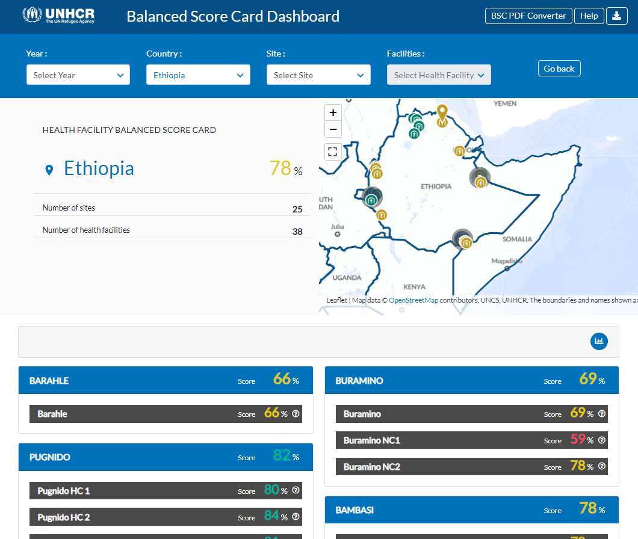Image resolution: width=638 pixels, height=539 pixels.
Task: Open the bar chart view icon
Action: click(x=599, y=341)
